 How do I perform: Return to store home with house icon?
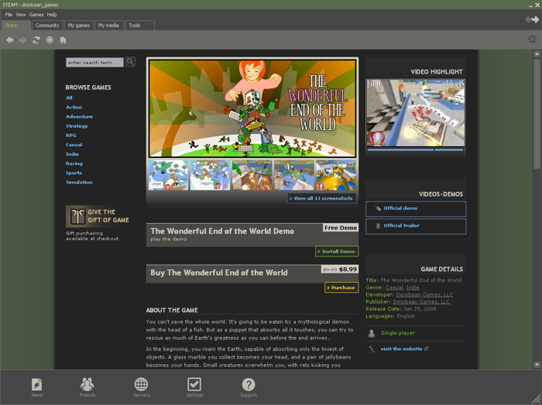tap(63, 40)
